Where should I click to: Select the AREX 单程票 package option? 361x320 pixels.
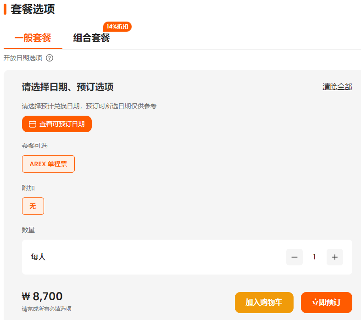click(48, 164)
